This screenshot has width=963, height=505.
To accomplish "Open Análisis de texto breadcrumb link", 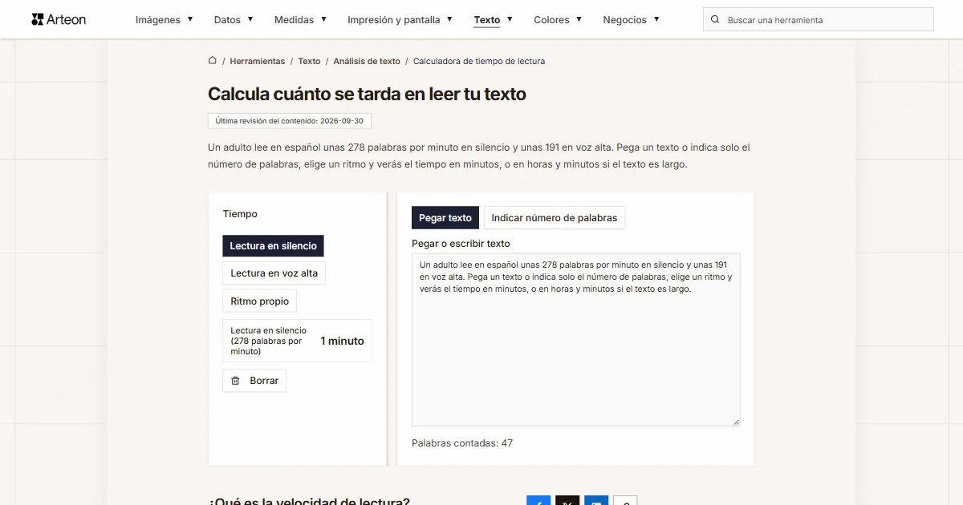I will point(367,61).
